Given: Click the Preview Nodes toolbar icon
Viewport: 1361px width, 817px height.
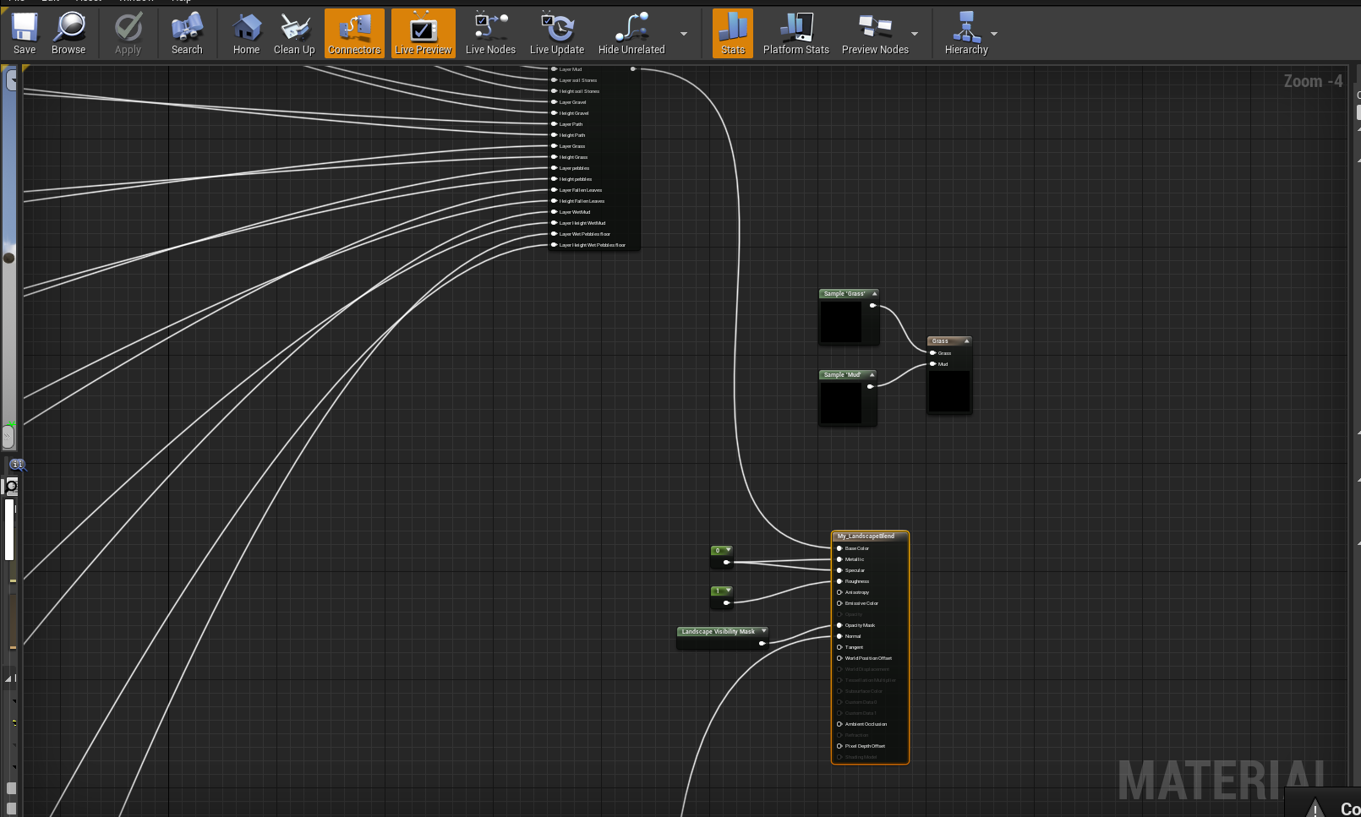Looking at the screenshot, I should (874, 34).
